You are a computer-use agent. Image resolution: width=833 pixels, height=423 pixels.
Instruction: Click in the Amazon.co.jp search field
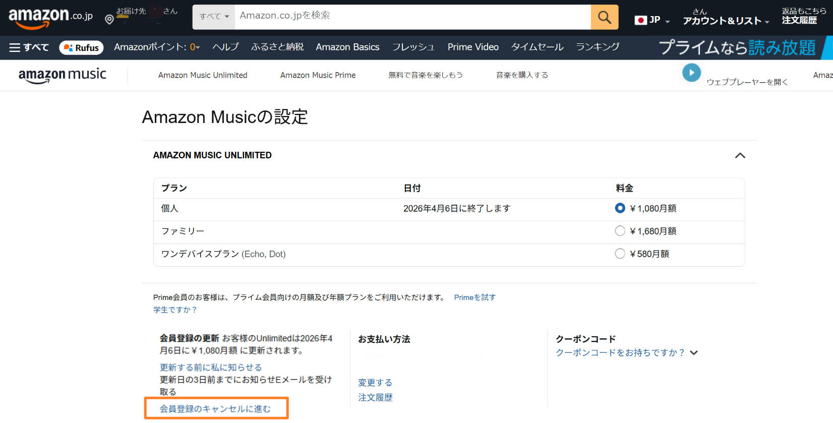tap(412, 17)
